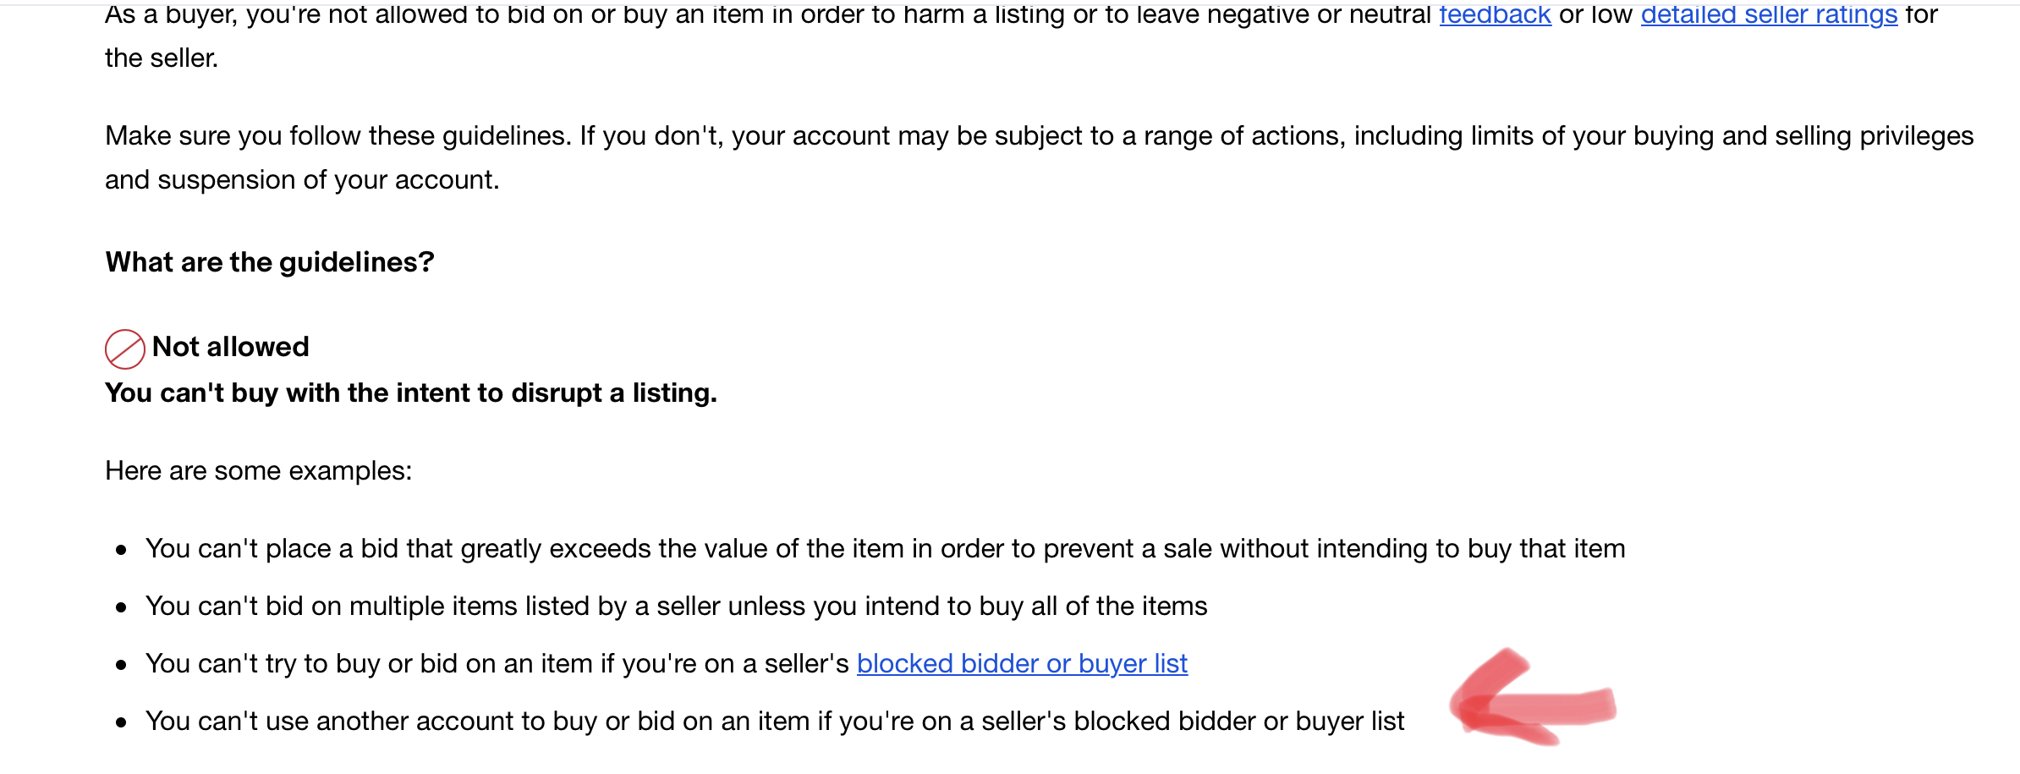Open the detailed seller ratings link

(x=1769, y=14)
